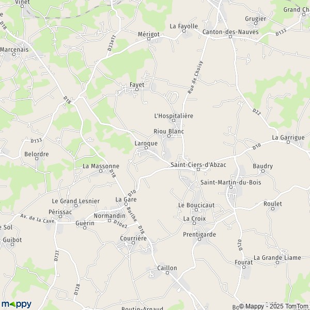Select the Saint-Martin-du-Bois marker
310x310 pixels.
click(x=231, y=187)
